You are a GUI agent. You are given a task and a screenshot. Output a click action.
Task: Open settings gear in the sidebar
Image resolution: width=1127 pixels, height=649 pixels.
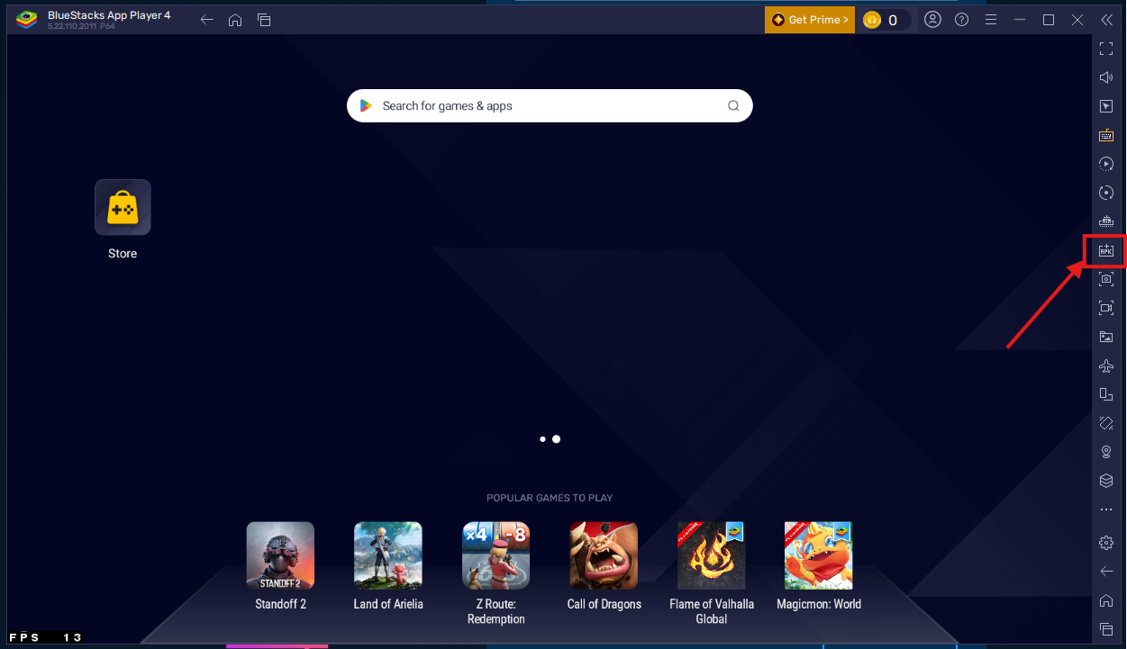(x=1106, y=543)
